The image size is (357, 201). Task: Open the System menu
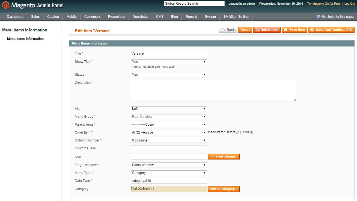click(x=210, y=17)
